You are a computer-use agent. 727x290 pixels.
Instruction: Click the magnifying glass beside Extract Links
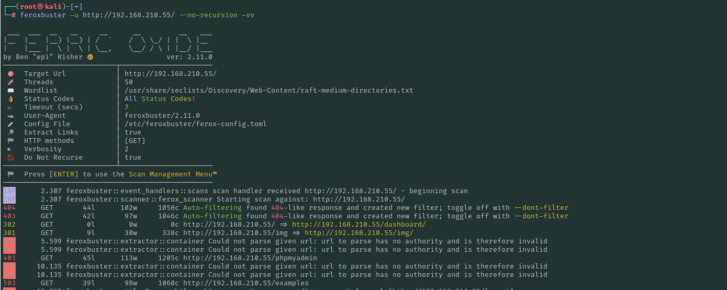pyautogui.click(x=10, y=132)
